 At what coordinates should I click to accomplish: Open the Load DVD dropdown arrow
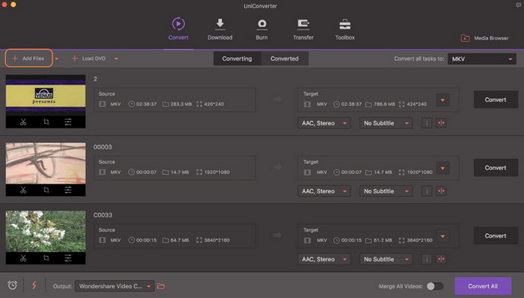[x=116, y=59]
